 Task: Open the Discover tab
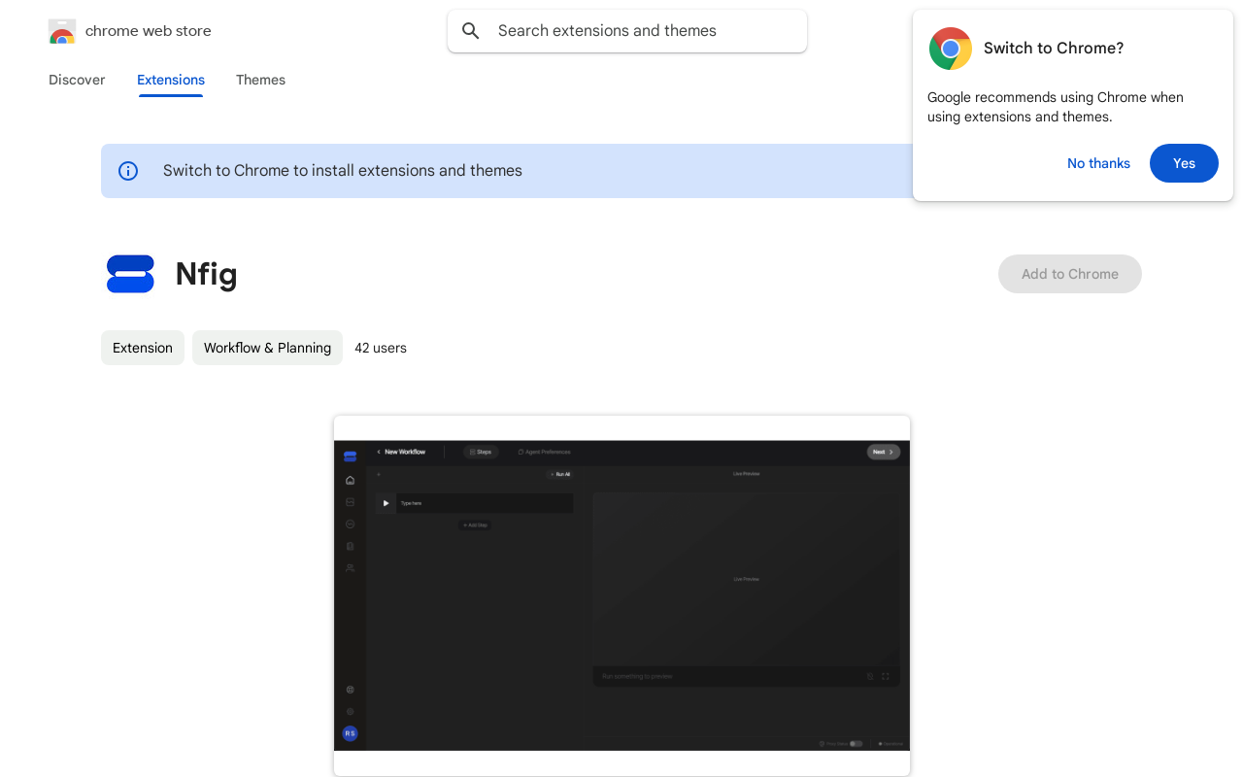click(x=77, y=80)
